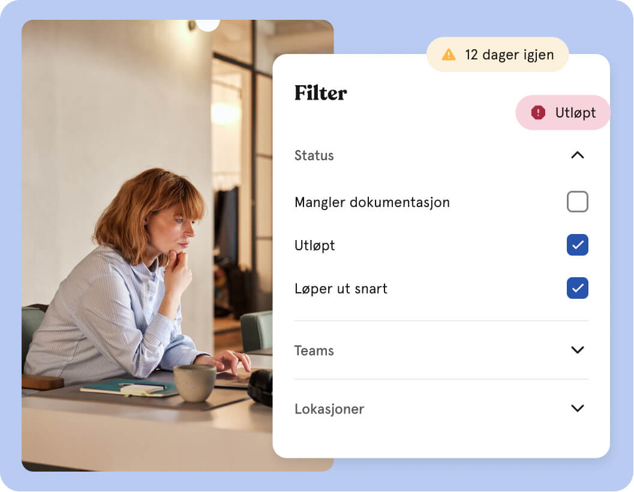The height and width of the screenshot is (492, 634).
Task: Click the coffee cup in the photo
Action: (195, 383)
